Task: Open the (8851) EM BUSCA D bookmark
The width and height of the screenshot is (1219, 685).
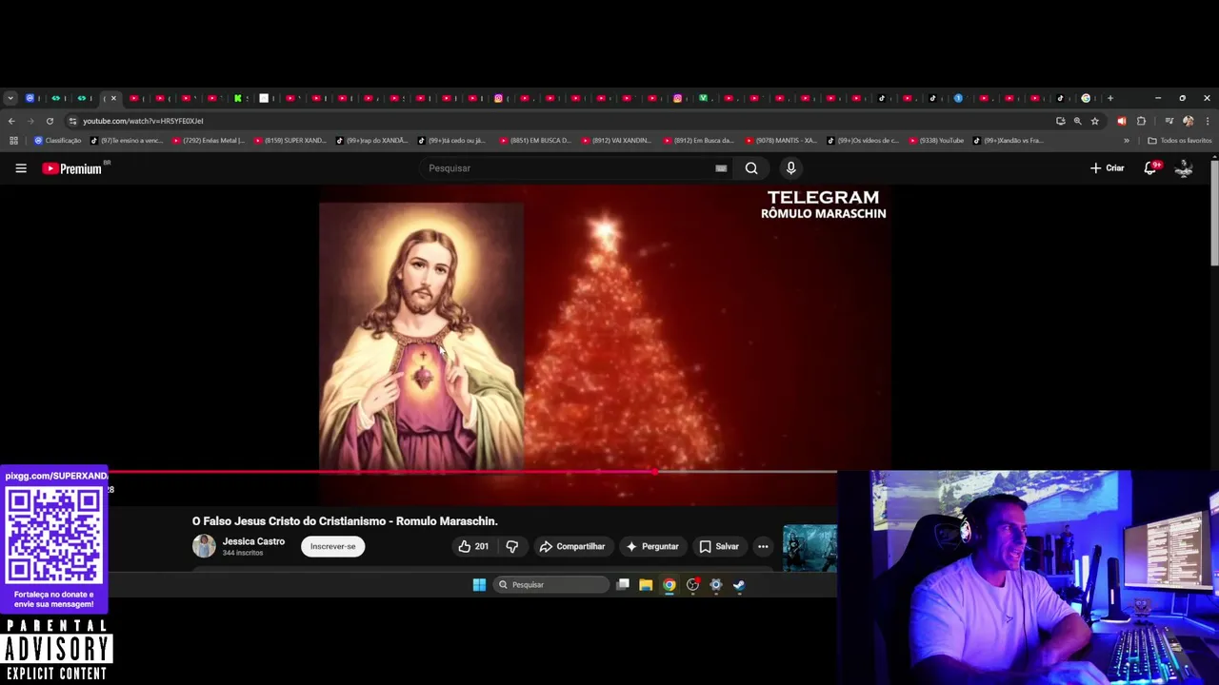Action: (x=535, y=141)
